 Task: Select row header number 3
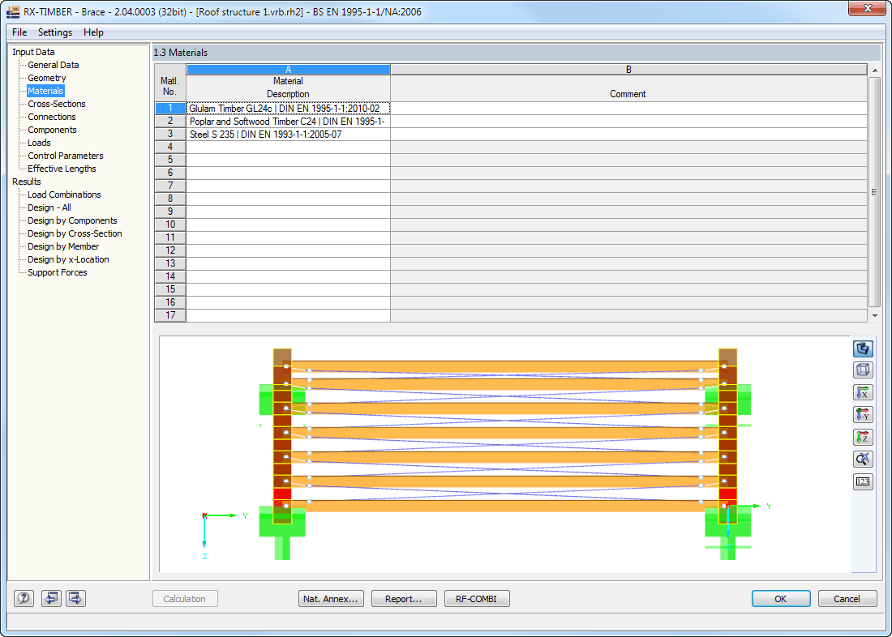coord(170,135)
